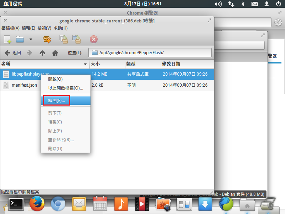Open the 應用程式 applications menu
This screenshot has height=214, width=285.
(13, 4)
